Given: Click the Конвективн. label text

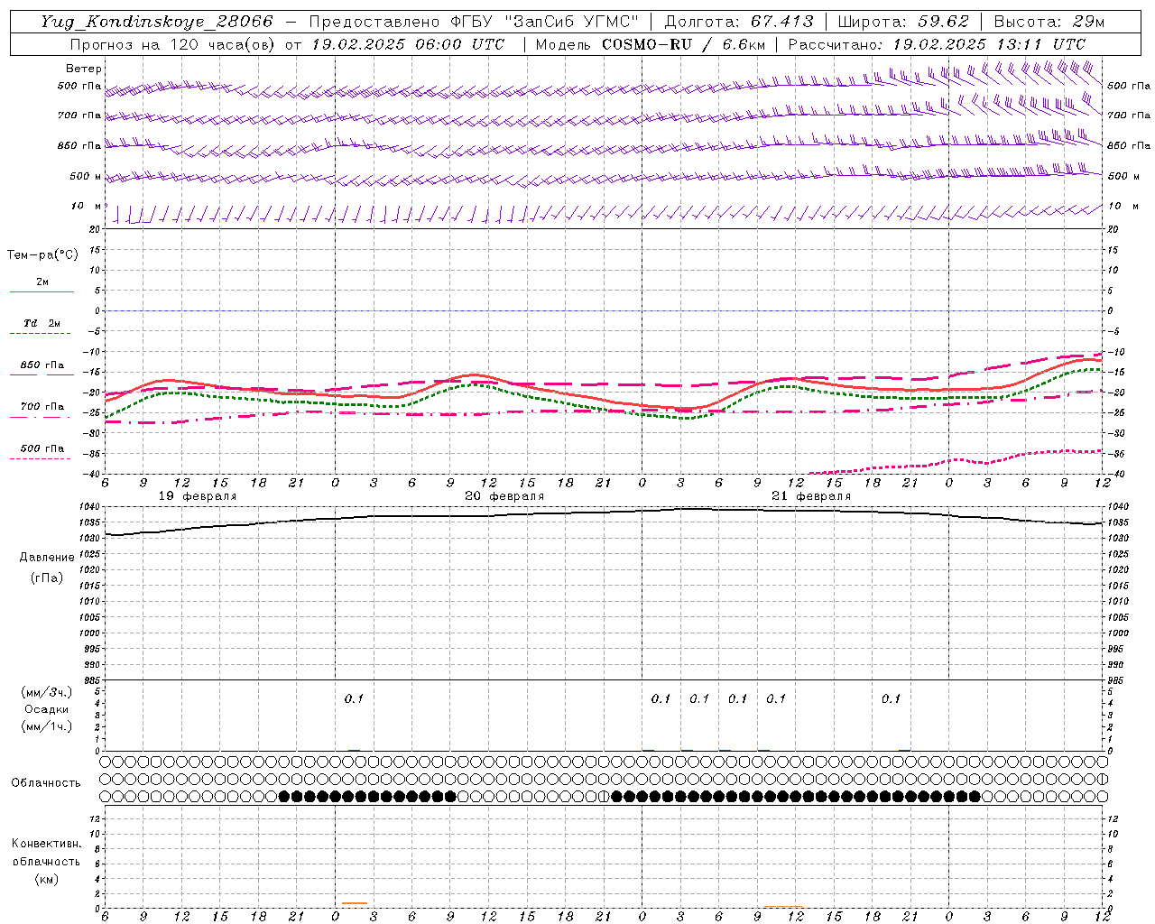Looking at the screenshot, I should [46, 844].
